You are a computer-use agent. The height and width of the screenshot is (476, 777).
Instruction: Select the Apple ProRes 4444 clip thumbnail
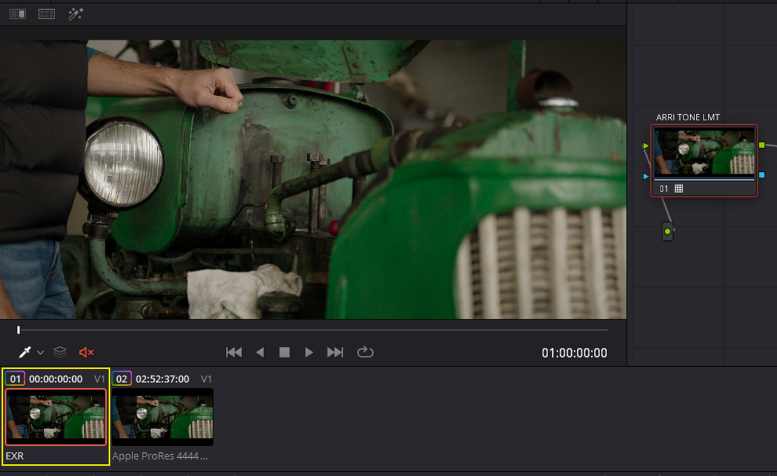click(163, 417)
